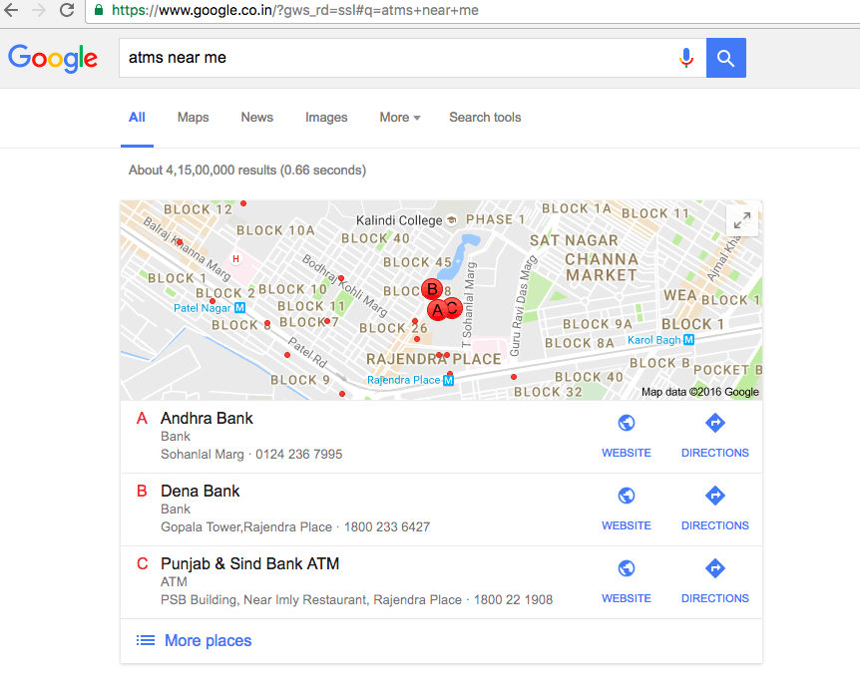Get directions to Punjab & Sind Bank ATM
860x681 pixels.
(715, 568)
